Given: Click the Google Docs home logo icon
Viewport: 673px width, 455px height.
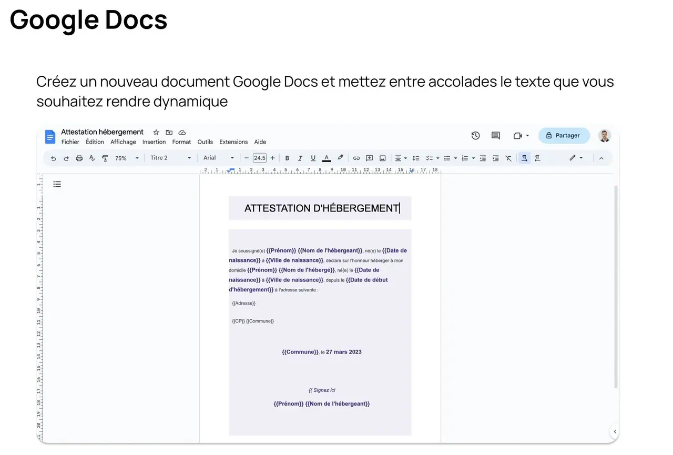Looking at the screenshot, I should [50, 137].
